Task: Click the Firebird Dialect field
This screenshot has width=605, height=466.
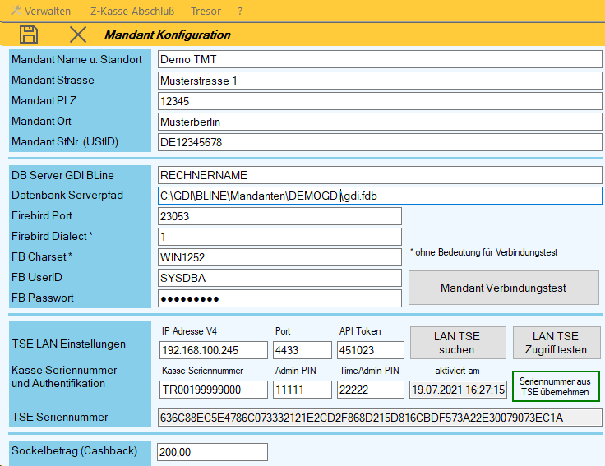Action: (279, 237)
